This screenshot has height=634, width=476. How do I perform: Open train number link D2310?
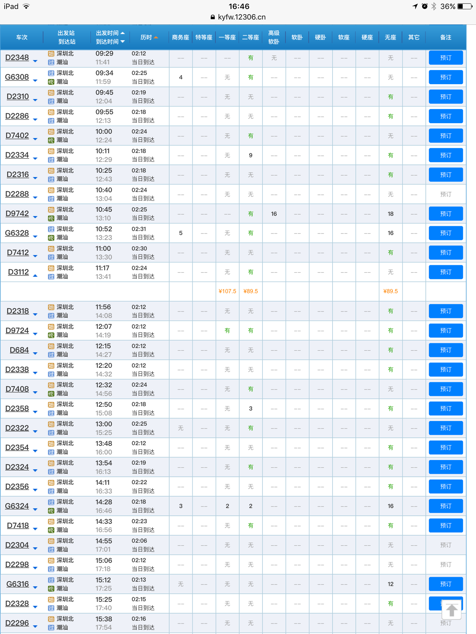(18, 97)
